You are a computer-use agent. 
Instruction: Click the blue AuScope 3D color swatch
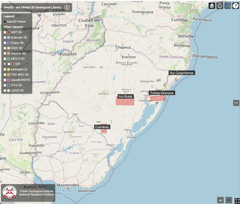(9, 37)
